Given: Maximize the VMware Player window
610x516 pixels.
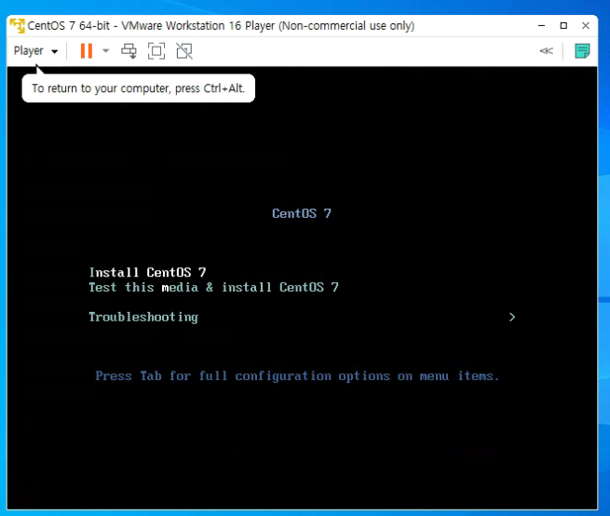Looking at the screenshot, I should pos(563,26).
